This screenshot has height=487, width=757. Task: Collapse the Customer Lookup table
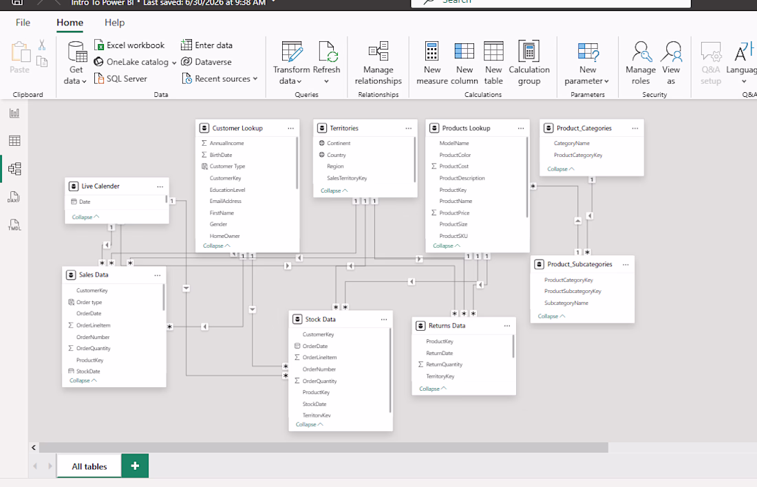[x=216, y=246]
